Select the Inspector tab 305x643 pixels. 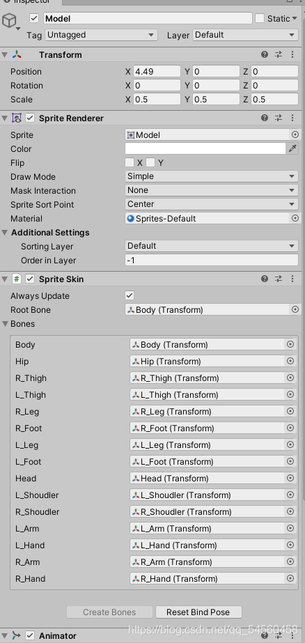click(x=31, y=2)
